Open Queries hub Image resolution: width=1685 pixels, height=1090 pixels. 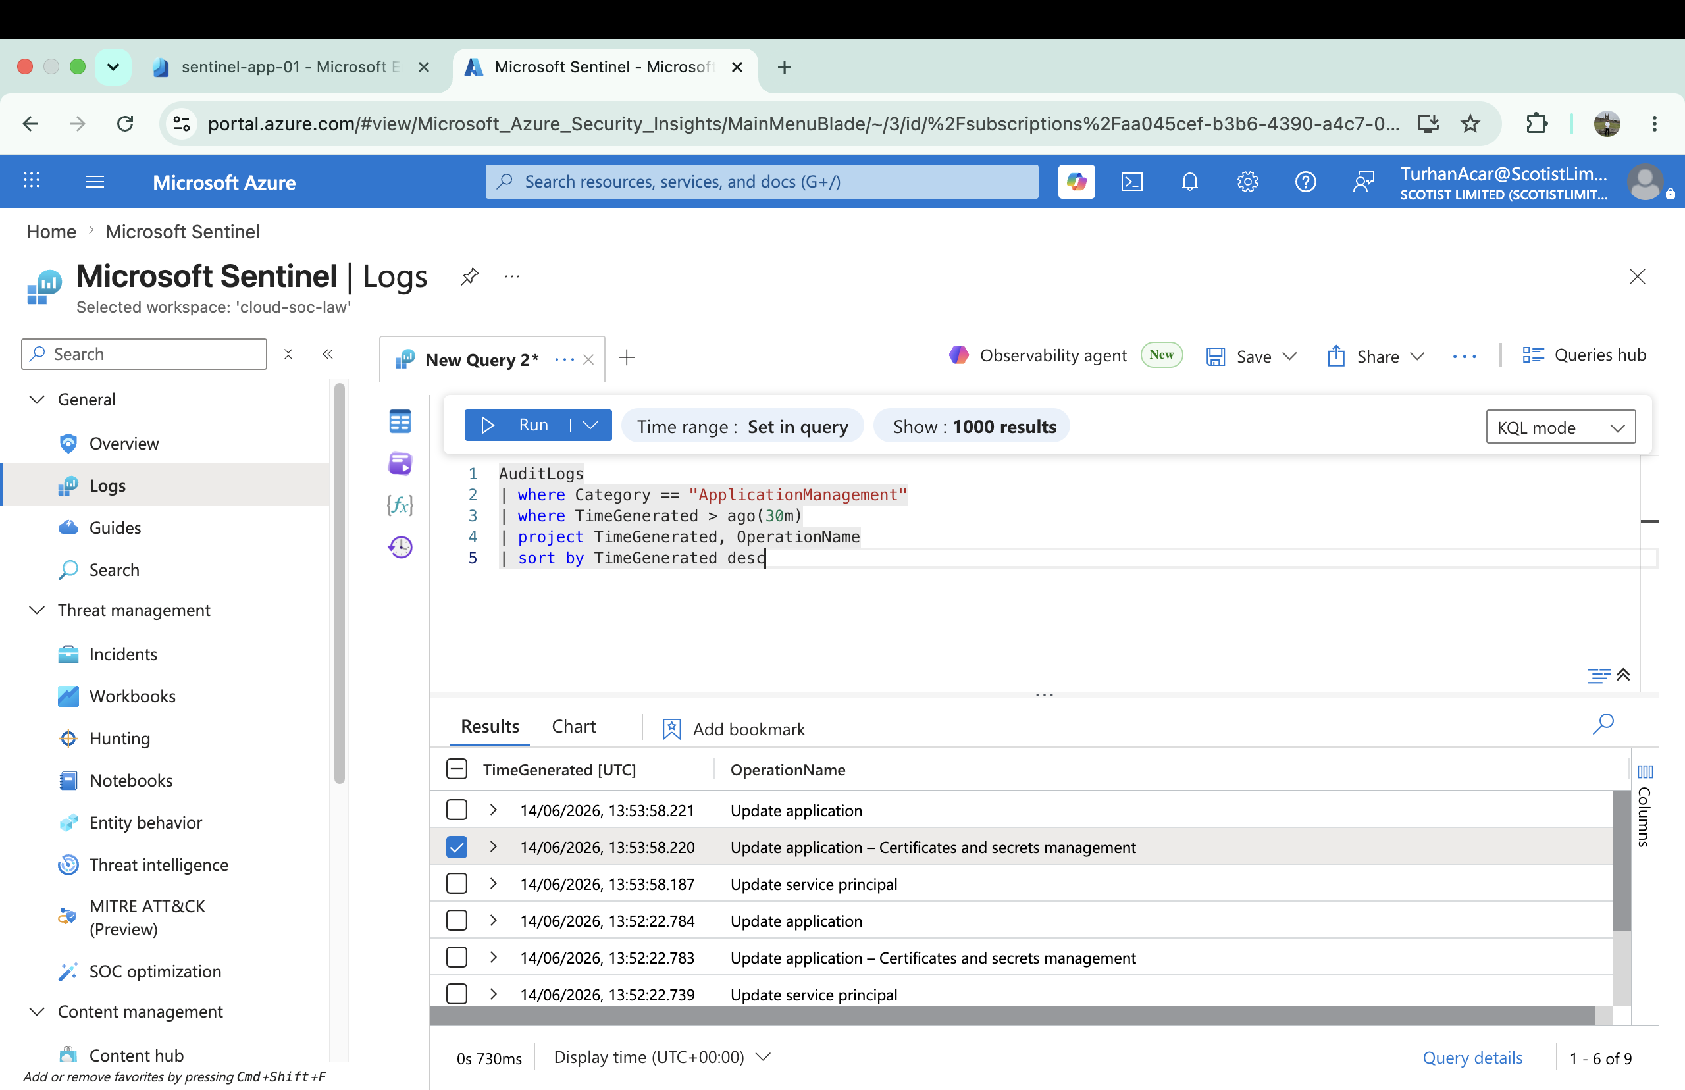pos(1584,355)
